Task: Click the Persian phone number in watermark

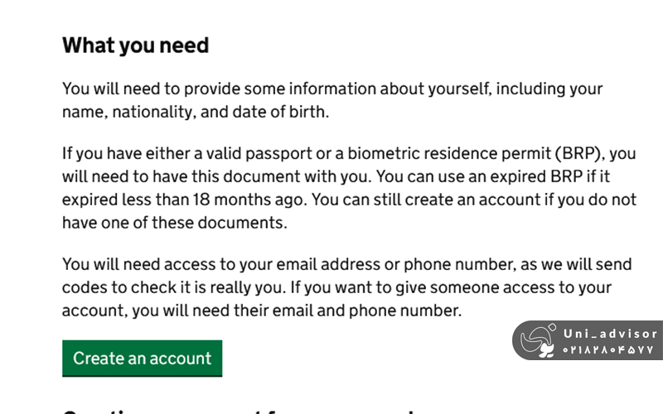Action: [610, 350]
